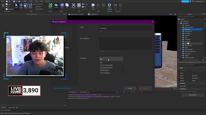Open the VIEW ribbon tab
Viewport: 206px width, 115px height.
click(42, 1)
